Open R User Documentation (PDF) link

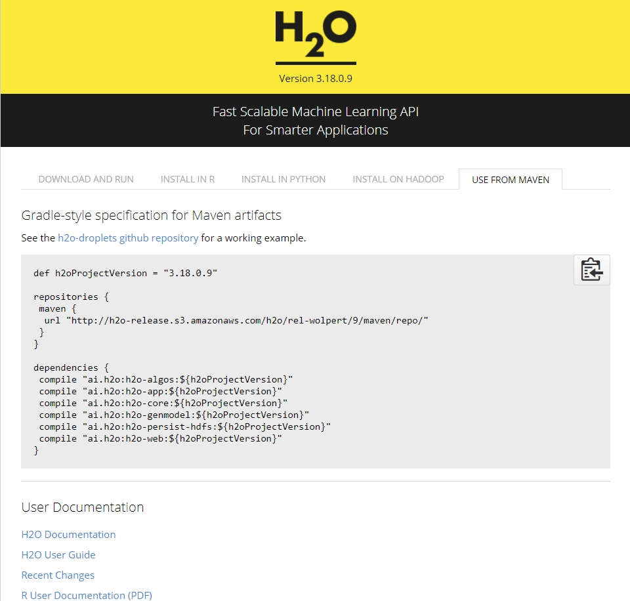pos(87,595)
